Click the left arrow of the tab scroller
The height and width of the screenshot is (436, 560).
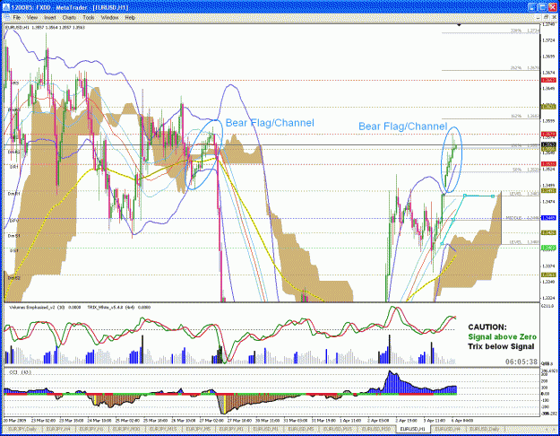pos(546,429)
